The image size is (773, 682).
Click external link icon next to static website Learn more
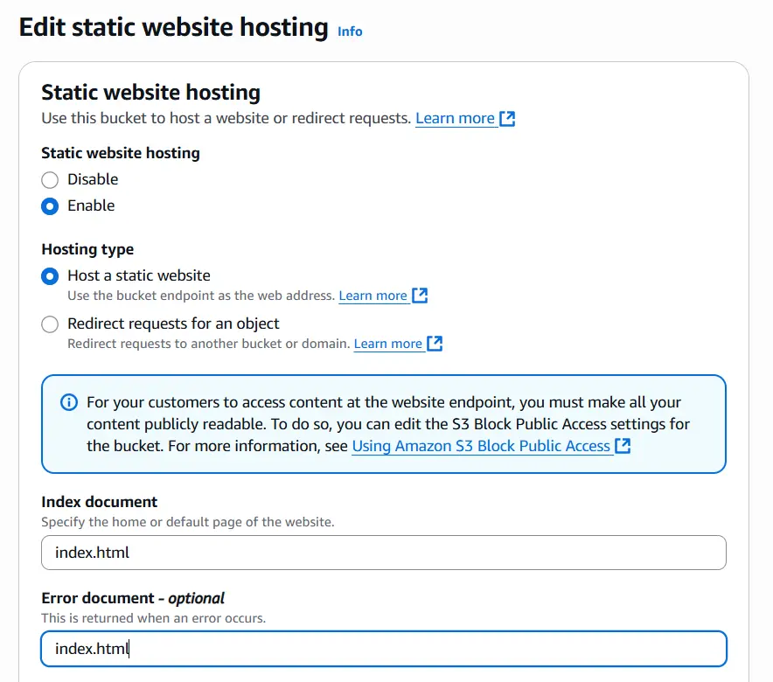click(x=420, y=296)
